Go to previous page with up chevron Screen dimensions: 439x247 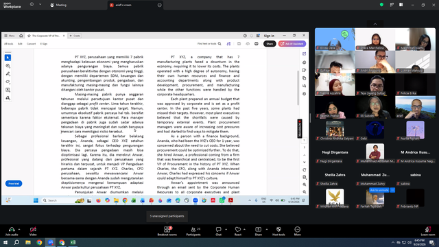305,155
